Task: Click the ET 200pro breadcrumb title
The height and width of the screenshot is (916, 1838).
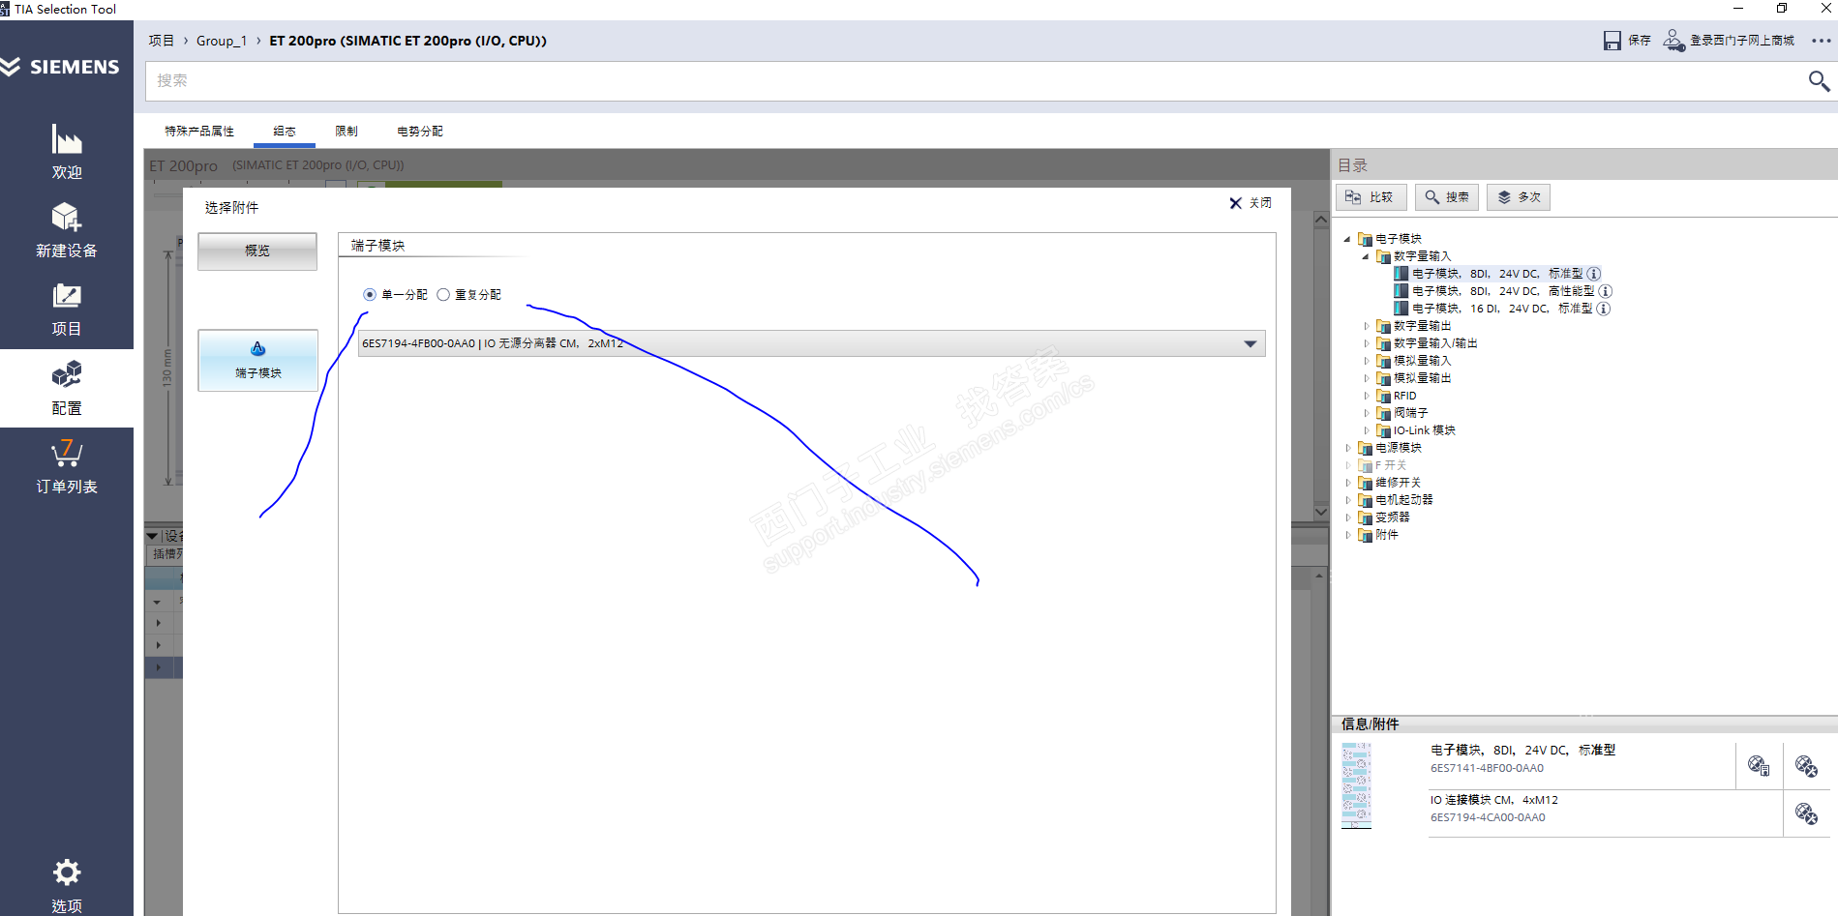Action: pyautogui.click(x=407, y=41)
